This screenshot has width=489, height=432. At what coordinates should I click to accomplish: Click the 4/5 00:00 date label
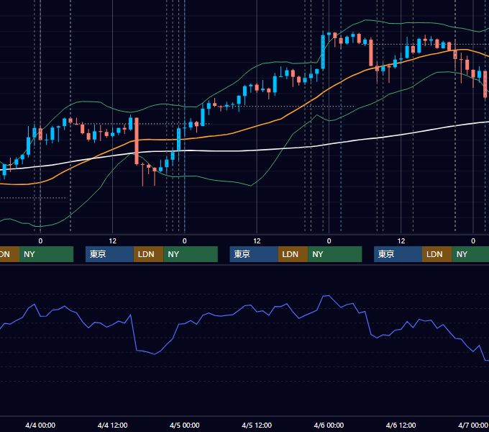coord(185,425)
